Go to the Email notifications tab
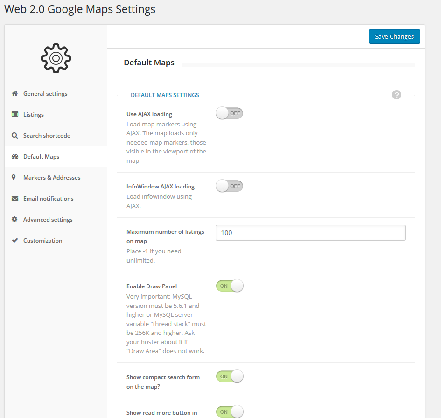 click(x=49, y=198)
